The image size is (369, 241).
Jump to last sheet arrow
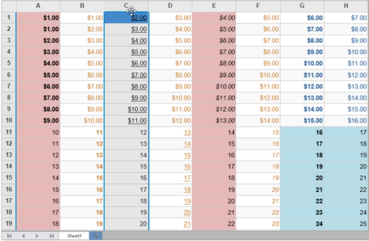click(52, 236)
